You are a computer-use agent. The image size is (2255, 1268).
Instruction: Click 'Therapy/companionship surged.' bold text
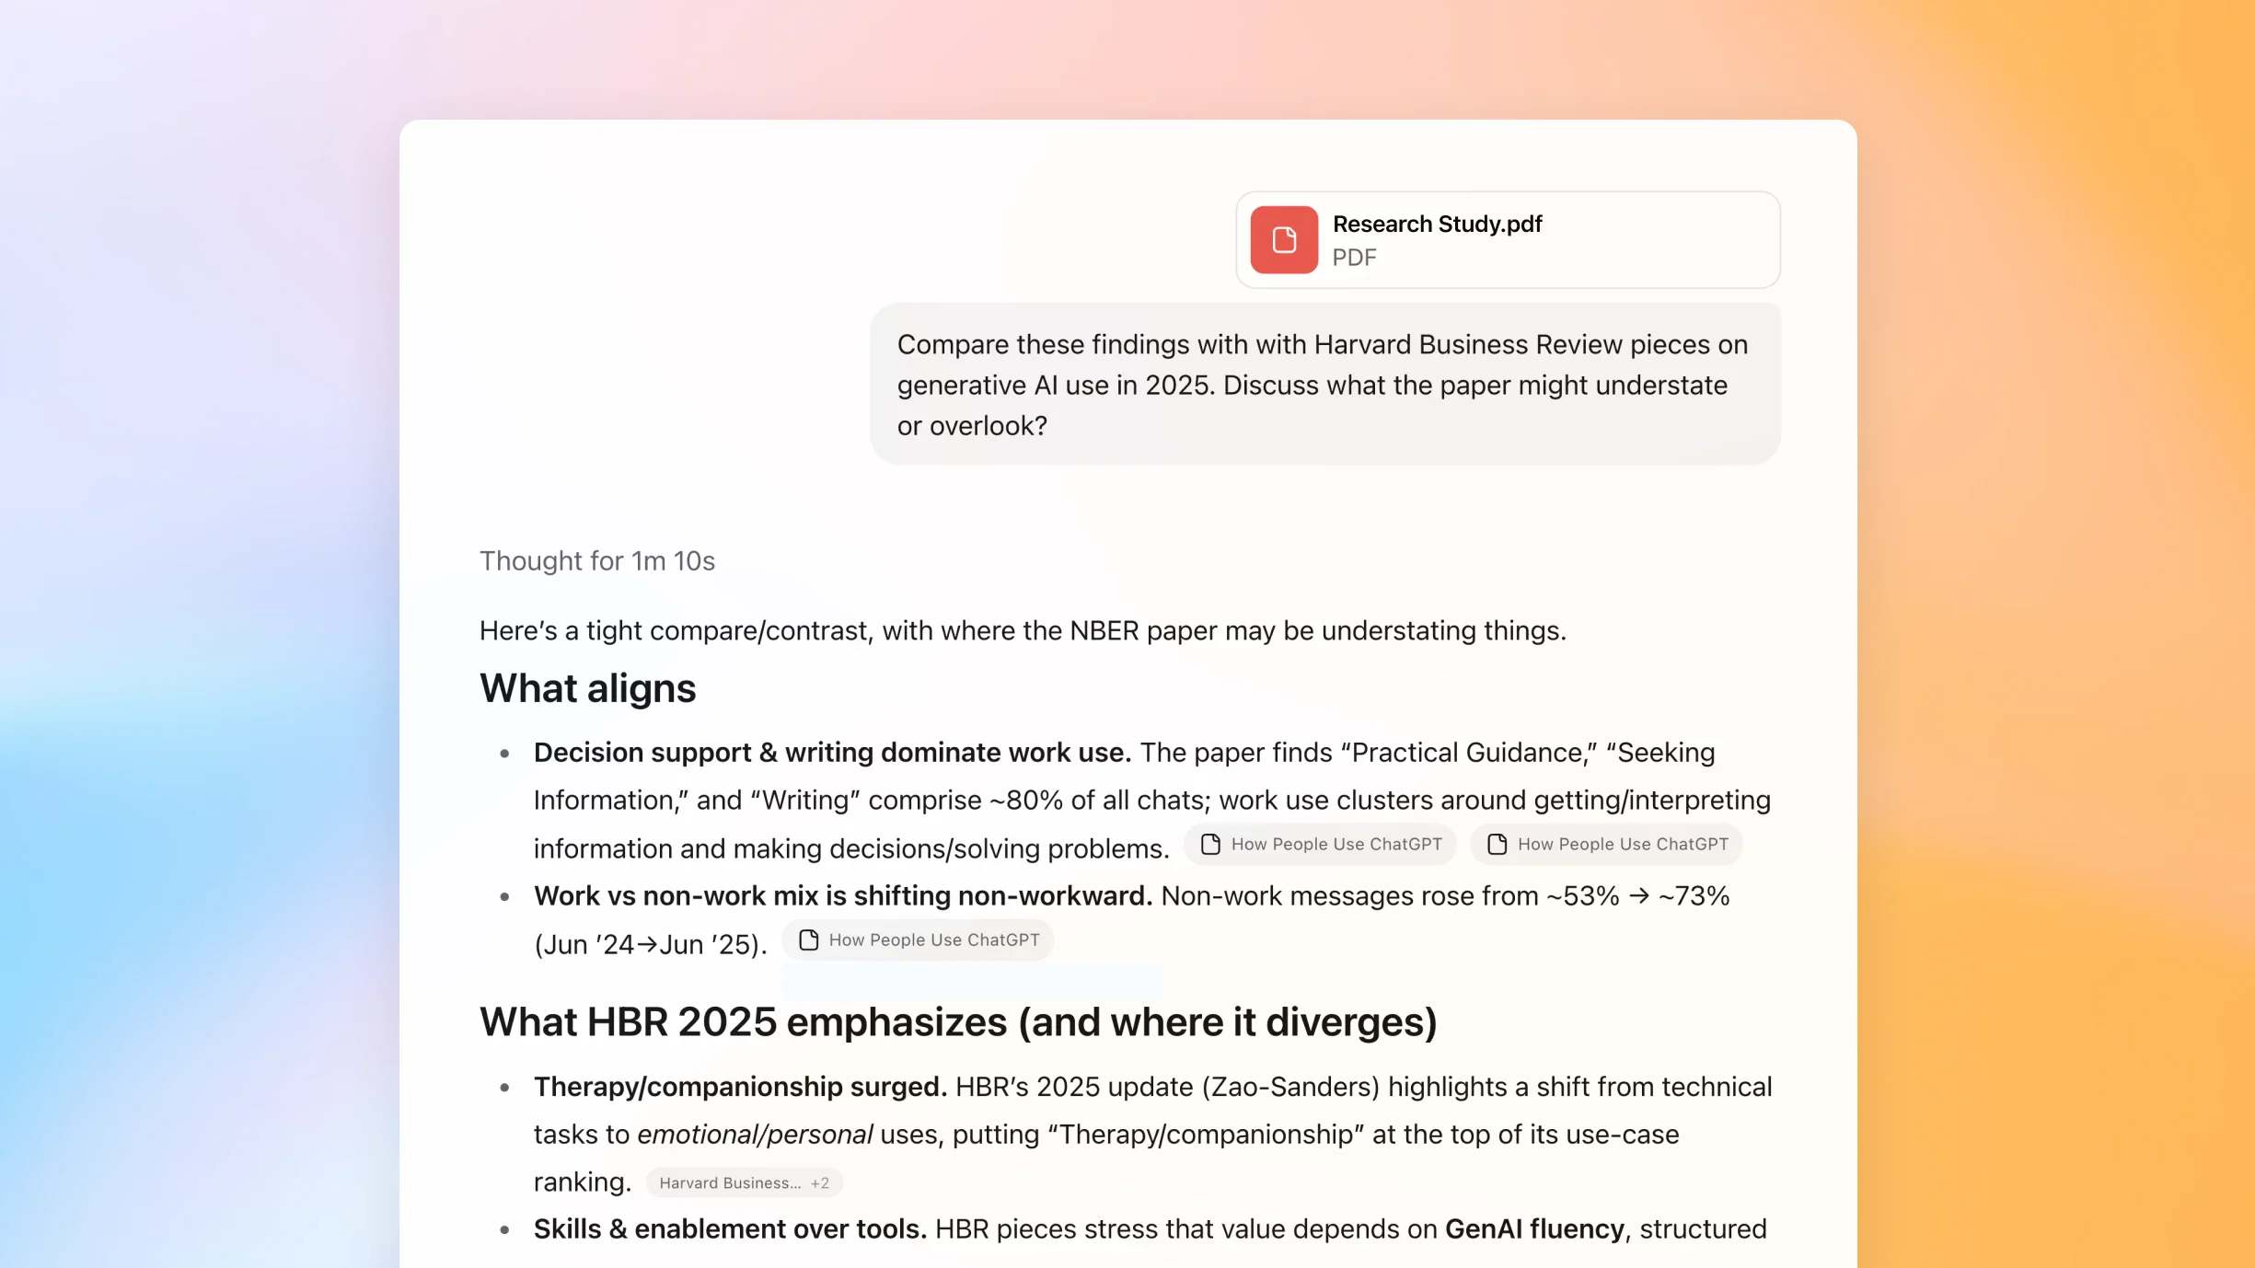tap(740, 1088)
